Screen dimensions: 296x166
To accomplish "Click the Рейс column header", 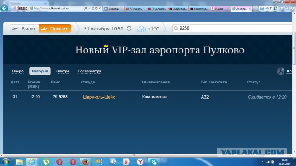I will (x=55, y=82).
